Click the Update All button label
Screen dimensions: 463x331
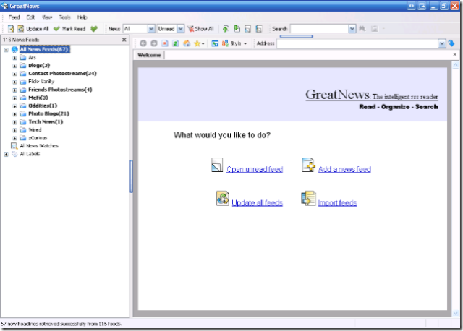[x=38, y=29]
